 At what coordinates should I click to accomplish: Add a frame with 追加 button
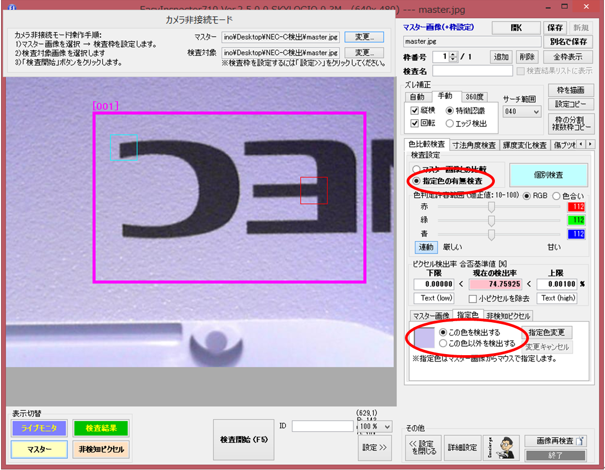pos(501,57)
